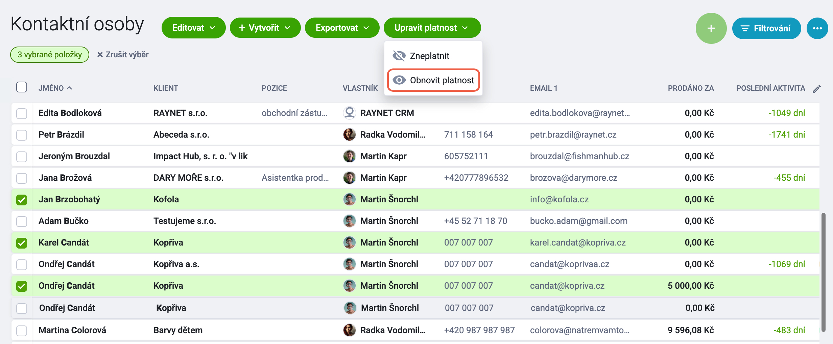
Task: Uncheck the Karel Candát row checkbox
Action: click(x=22, y=243)
